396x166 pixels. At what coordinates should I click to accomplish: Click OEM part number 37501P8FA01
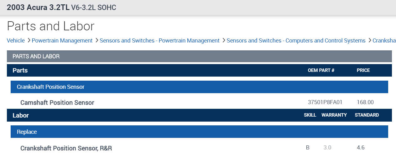(325, 102)
